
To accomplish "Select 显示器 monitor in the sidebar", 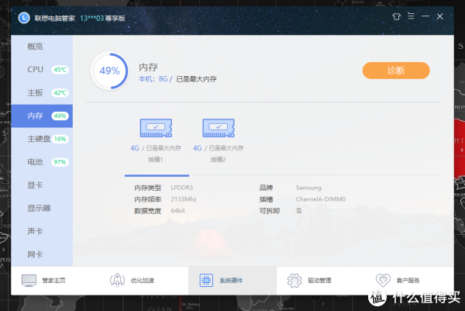I will [x=39, y=208].
